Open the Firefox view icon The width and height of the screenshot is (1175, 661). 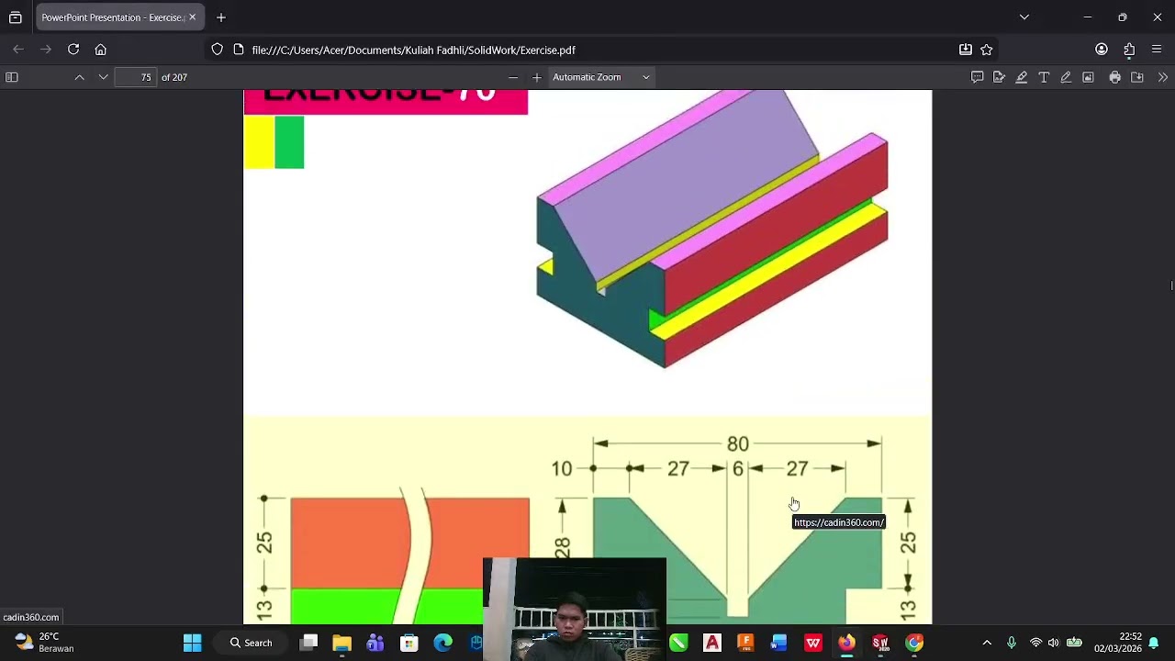click(16, 17)
